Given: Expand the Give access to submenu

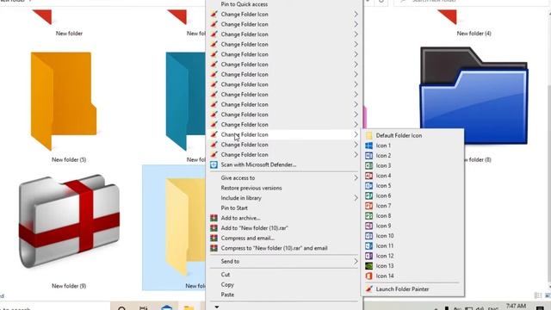Looking at the screenshot, I should 284,178.
